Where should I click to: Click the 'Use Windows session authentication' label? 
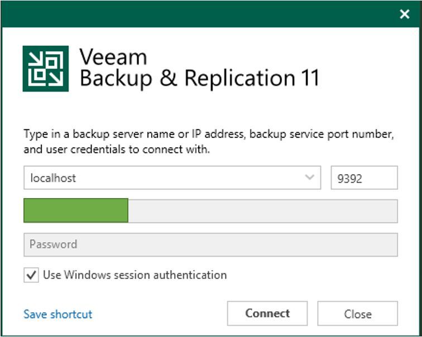(135, 275)
